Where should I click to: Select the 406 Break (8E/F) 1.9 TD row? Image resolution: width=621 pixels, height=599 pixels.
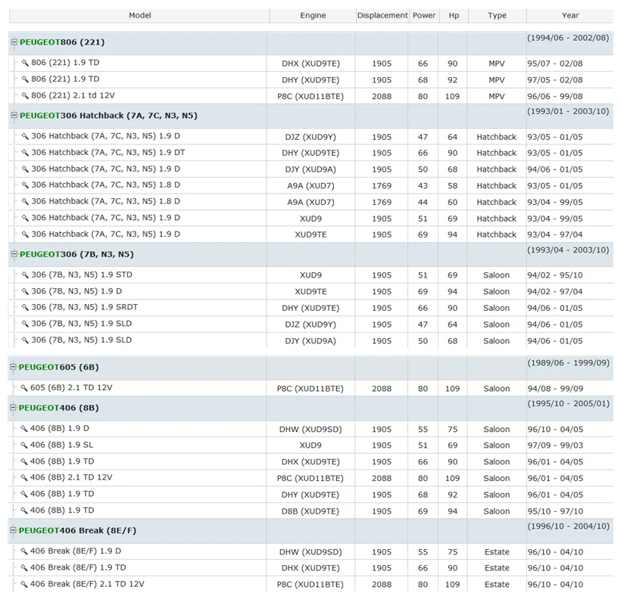pyautogui.click(x=311, y=568)
